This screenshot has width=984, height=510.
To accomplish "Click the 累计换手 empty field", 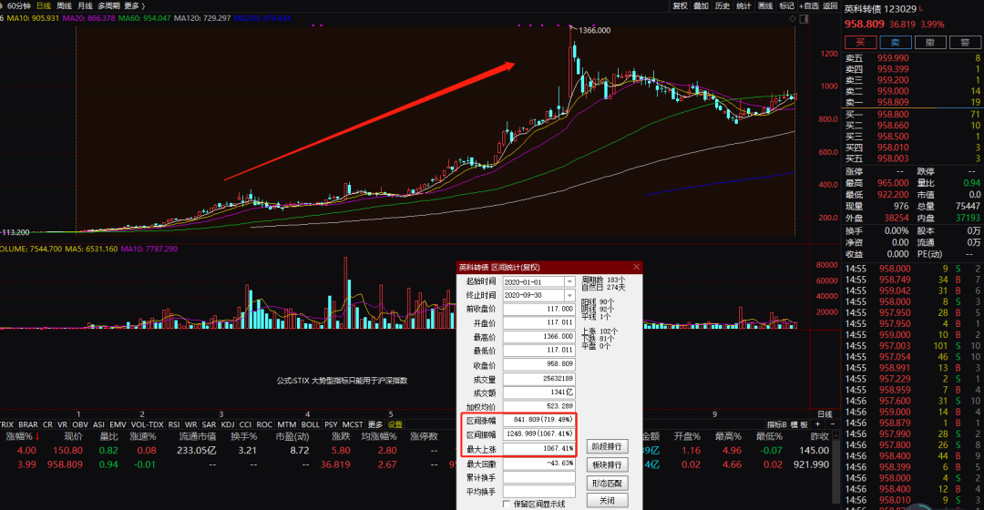I will point(539,478).
